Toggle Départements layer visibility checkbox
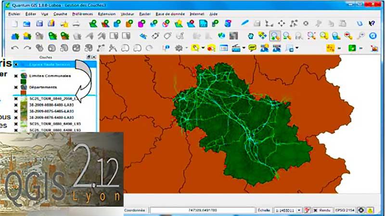 click(16, 87)
